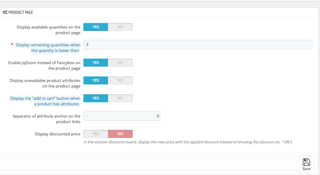
Task: Click the Display add to cart label
Action: click(x=45, y=101)
